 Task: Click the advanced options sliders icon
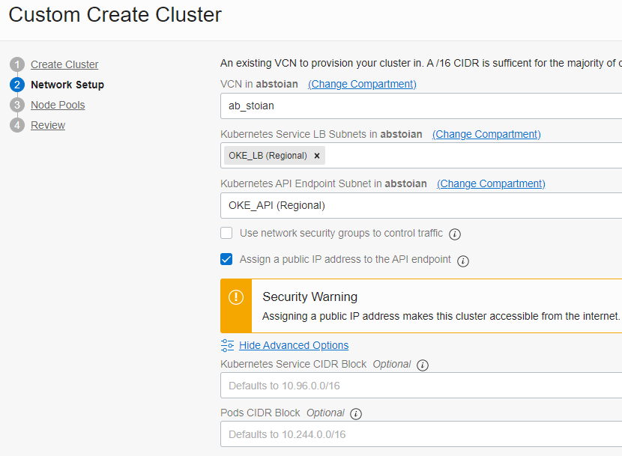(x=228, y=345)
